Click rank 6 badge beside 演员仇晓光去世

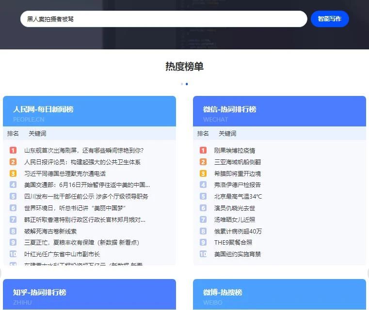(x=203, y=208)
